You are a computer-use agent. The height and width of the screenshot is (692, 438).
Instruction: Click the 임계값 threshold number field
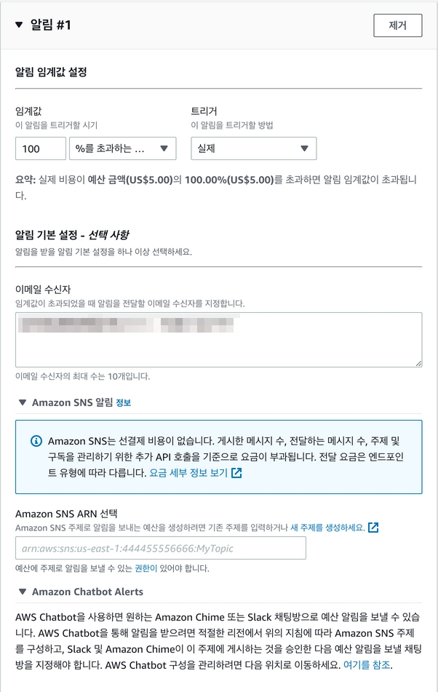coord(41,148)
